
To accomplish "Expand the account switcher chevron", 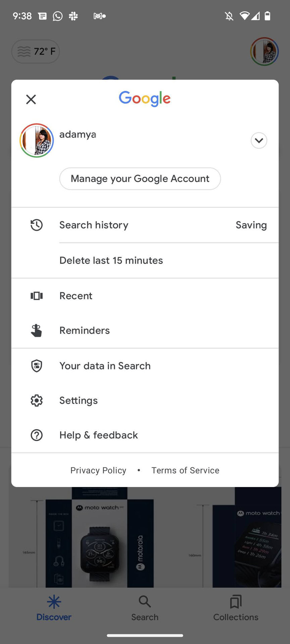I will click(x=259, y=140).
